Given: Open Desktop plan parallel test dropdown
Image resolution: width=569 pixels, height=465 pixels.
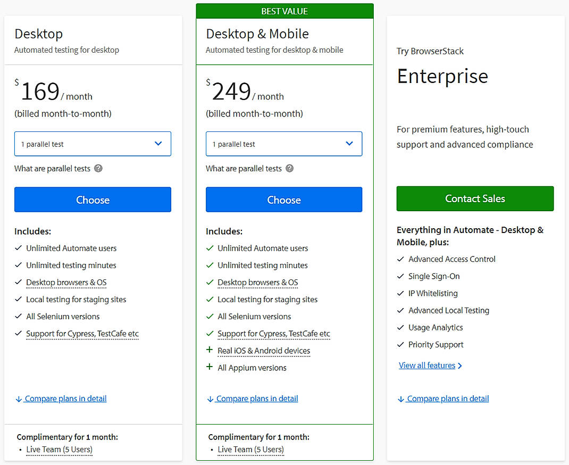Looking at the screenshot, I should [x=93, y=144].
